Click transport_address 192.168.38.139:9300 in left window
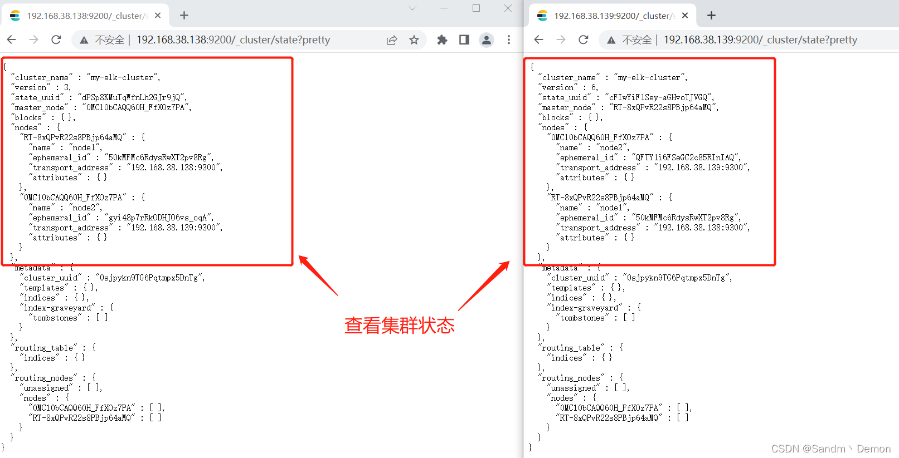The width and height of the screenshot is (899, 458). point(125,228)
